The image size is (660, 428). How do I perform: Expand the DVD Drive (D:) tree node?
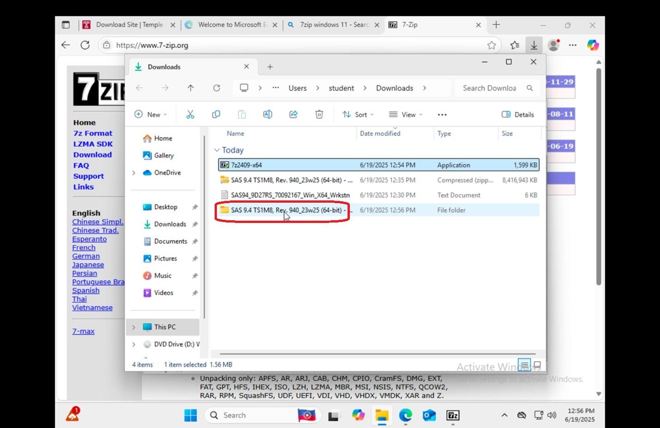click(x=134, y=345)
